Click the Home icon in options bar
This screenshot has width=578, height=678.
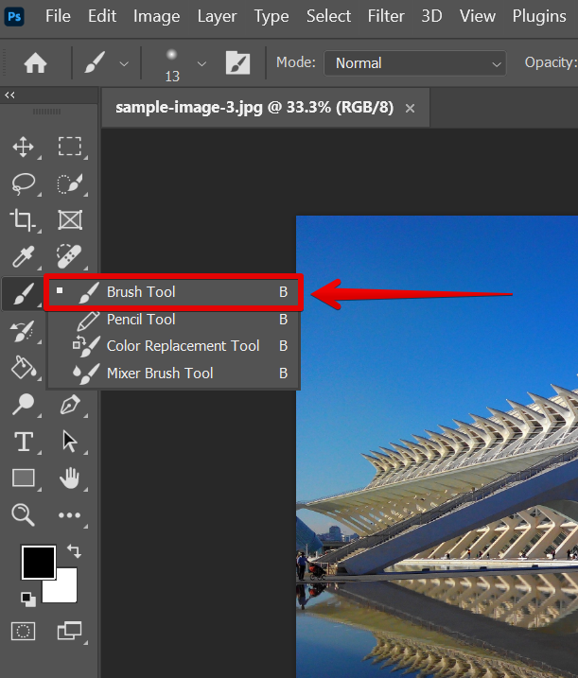tap(35, 63)
